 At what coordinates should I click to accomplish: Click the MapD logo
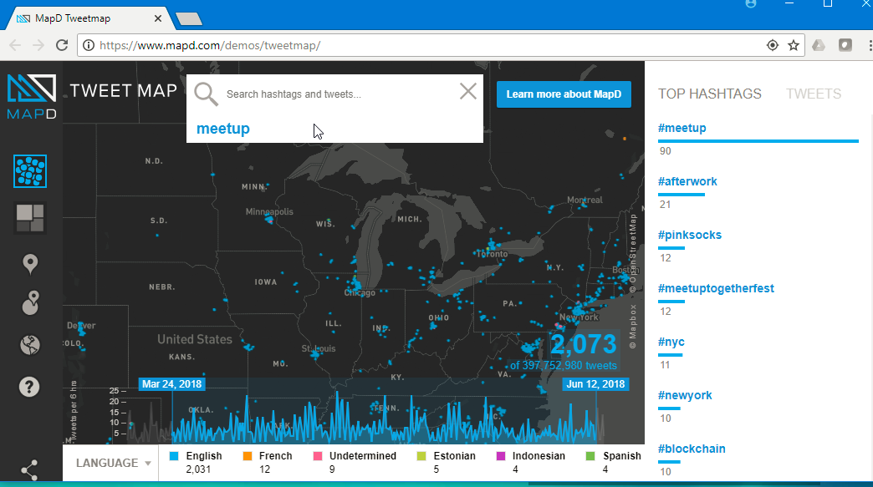point(32,97)
